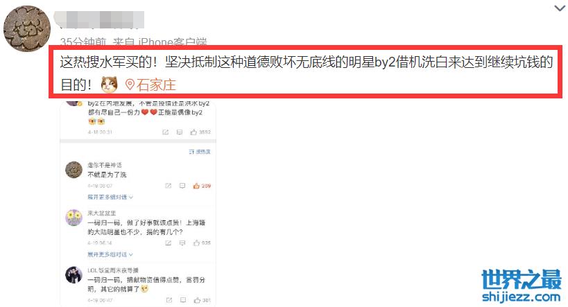Open the post author's round avatar
The height and width of the screenshot is (307, 568).
pyautogui.click(x=27, y=28)
